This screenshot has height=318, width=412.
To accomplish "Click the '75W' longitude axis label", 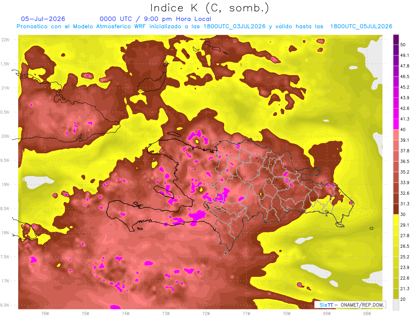I will pyautogui.click(x=85, y=313).
